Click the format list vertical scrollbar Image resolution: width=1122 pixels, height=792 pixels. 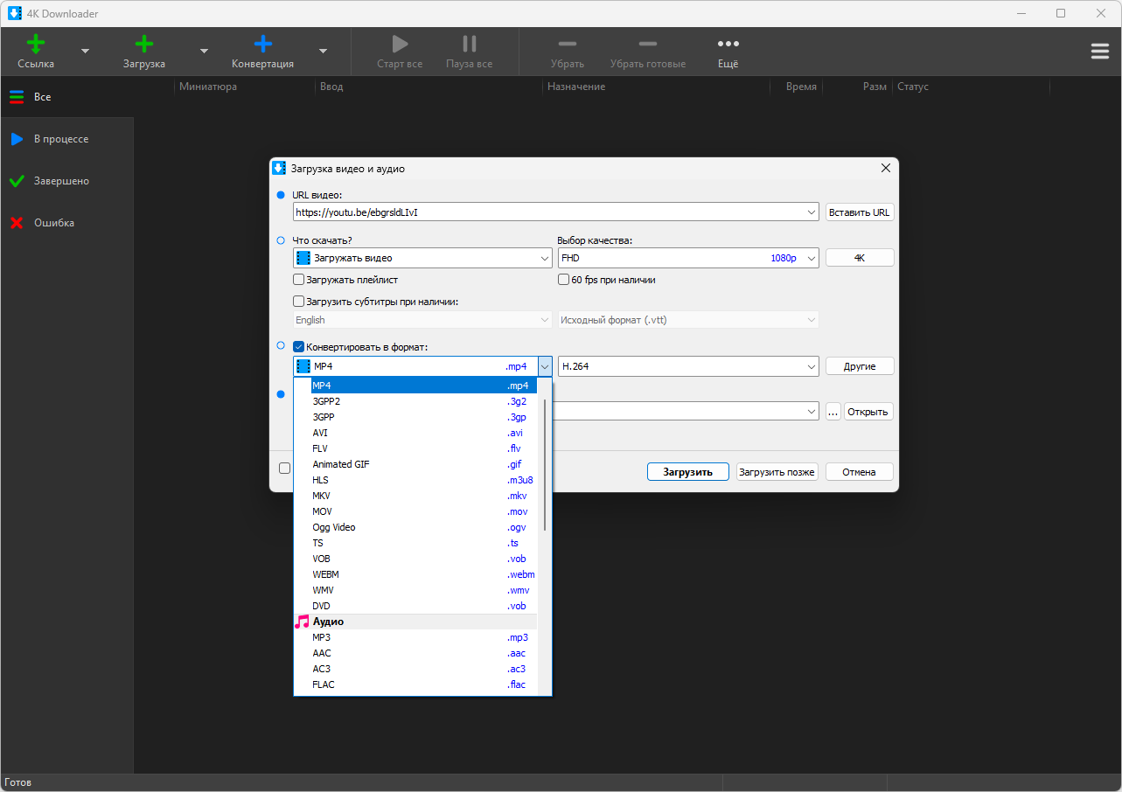point(545,465)
